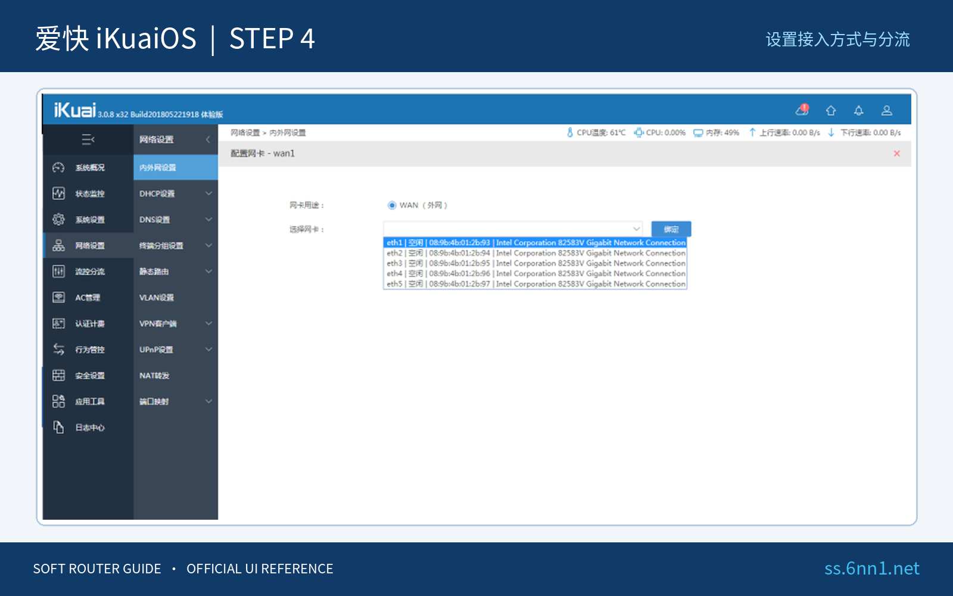Select 网络设置 network topology icon
This screenshot has height=596, width=953.
click(x=58, y=246)
